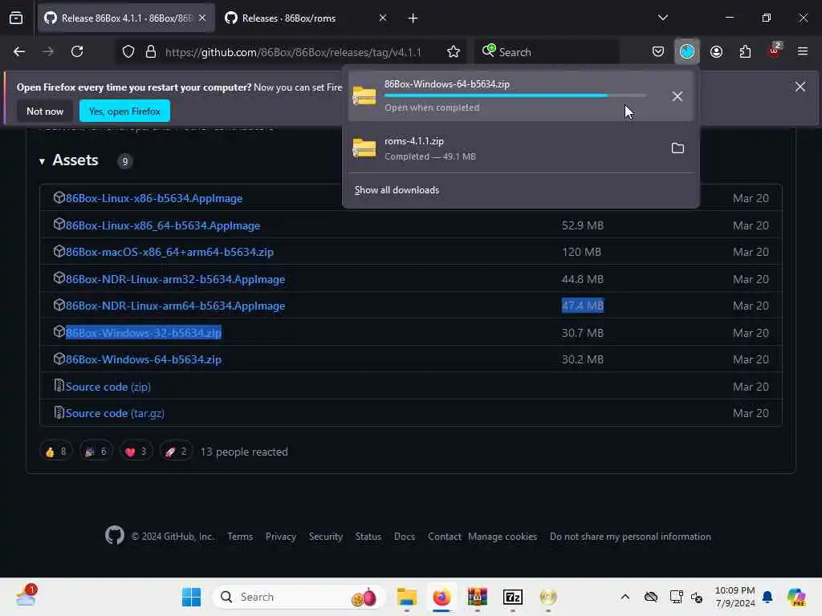Click the 86Box-Windows-64-b5634.zip asset link
This screenshot has width=822, height=616.
point(144,359)
